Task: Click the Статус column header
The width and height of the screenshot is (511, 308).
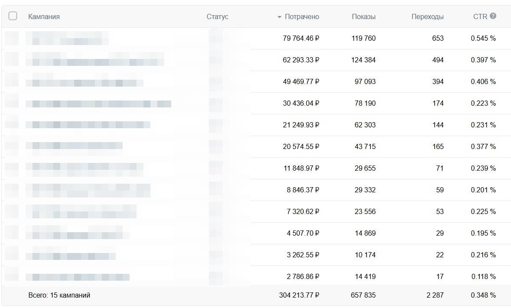Action: [x=217, y=17]
